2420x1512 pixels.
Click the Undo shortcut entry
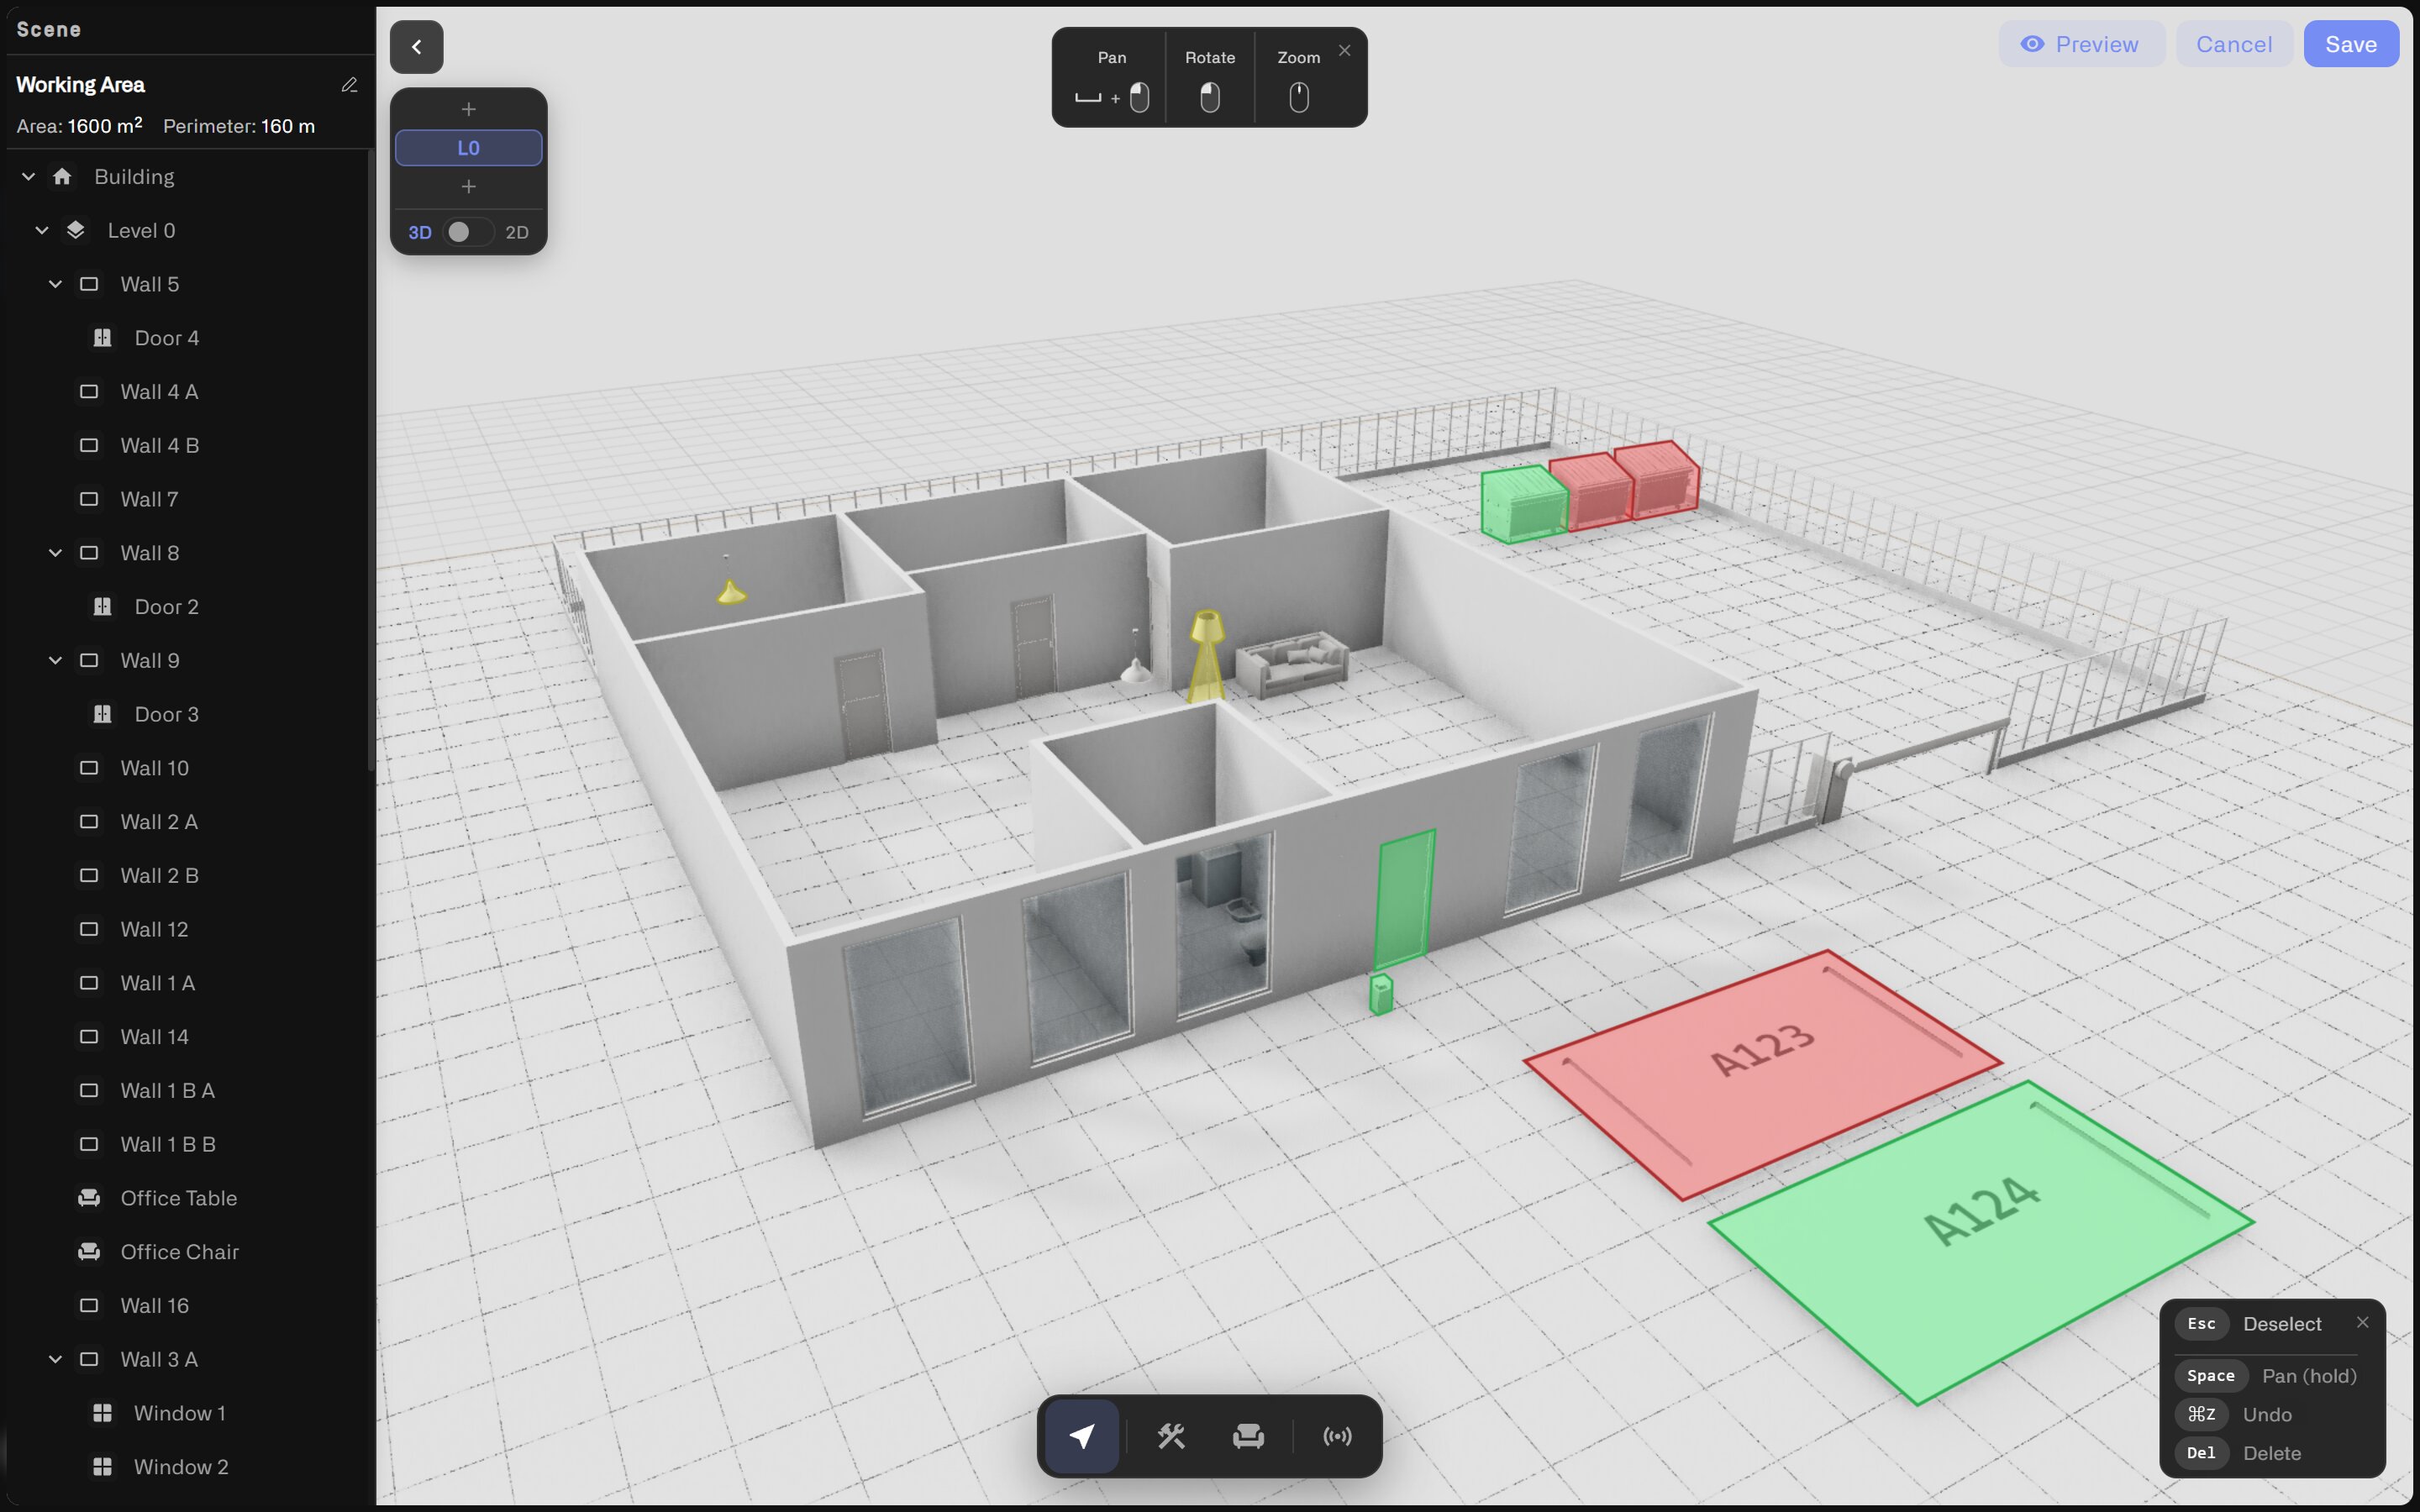pyautogui.click(x=2235, y=1414)
